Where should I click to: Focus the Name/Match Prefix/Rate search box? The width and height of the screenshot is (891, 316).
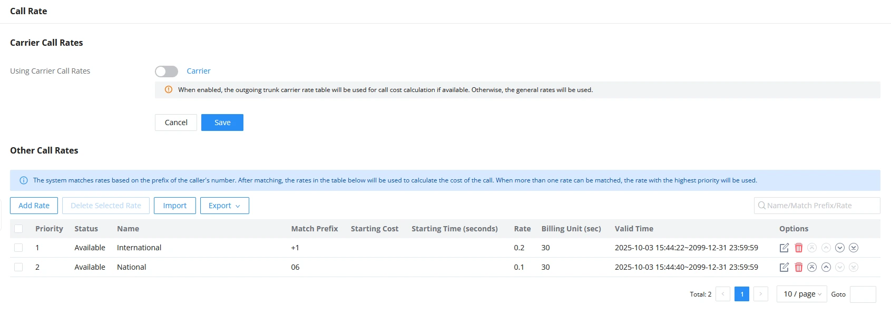[x=817, y=206]
